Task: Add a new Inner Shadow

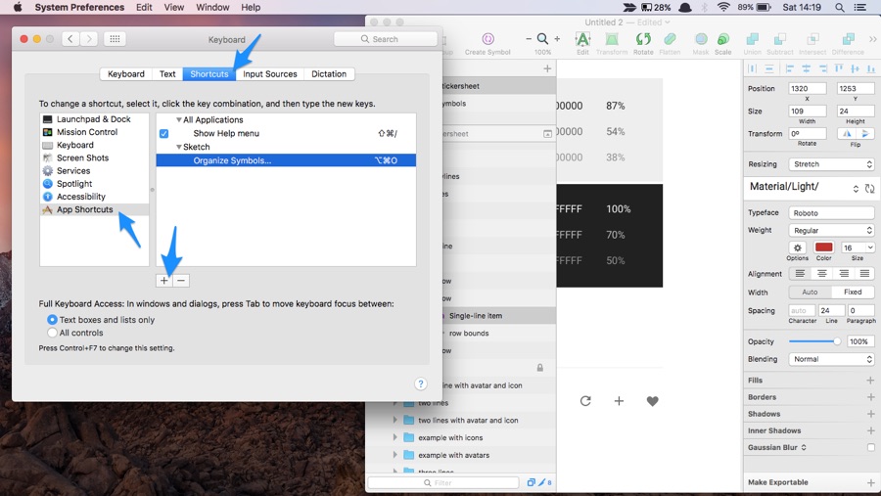Action: [x=870, y=430]
